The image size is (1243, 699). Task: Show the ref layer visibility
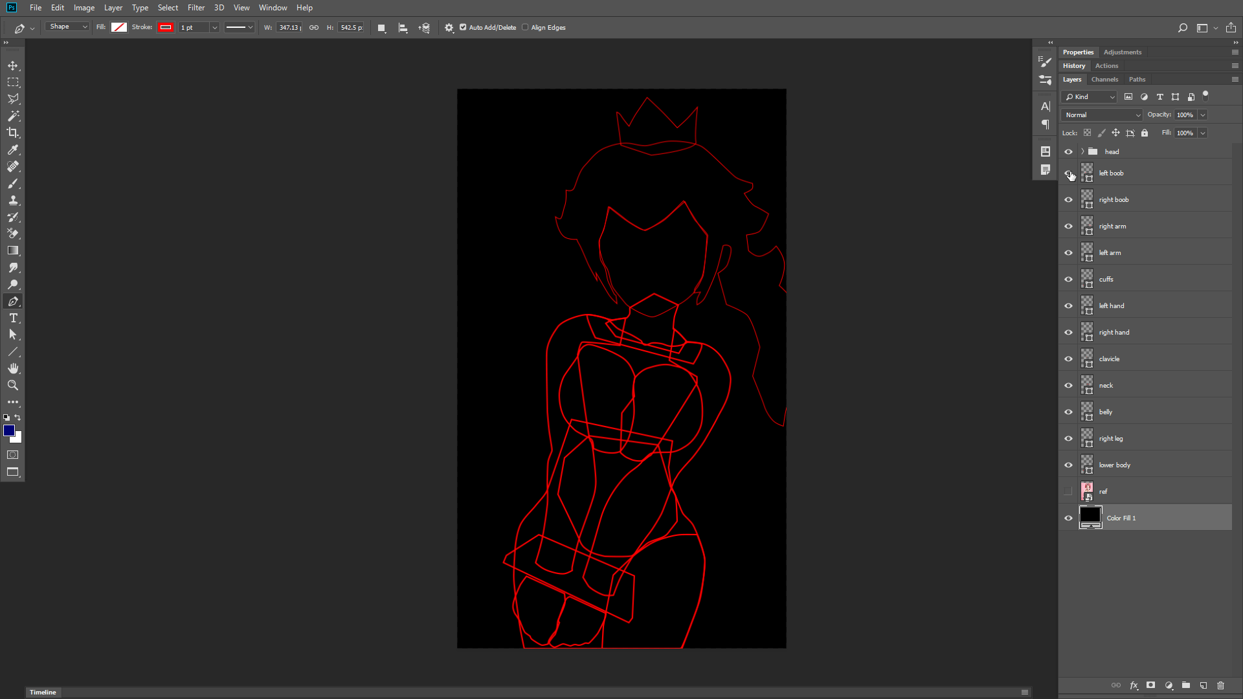coord(1068,491)
